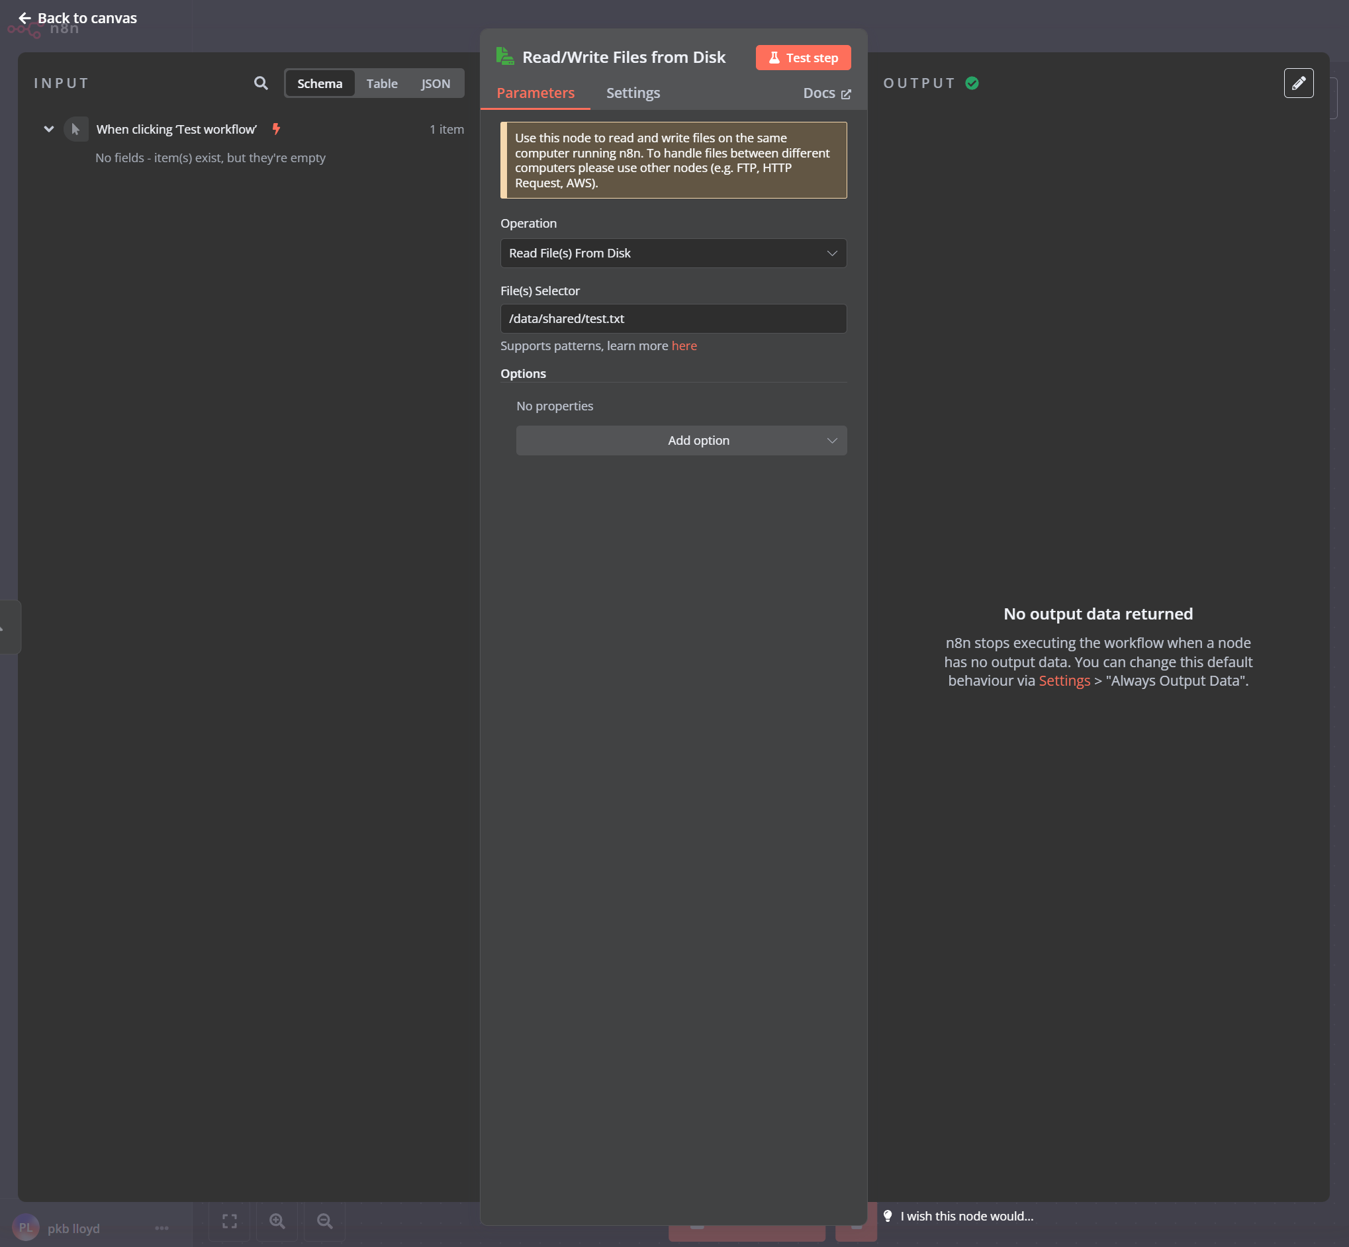Click the zoom out canvas icon
Viewport: 1349px width, 1247px height.
tap(324, 1221)
